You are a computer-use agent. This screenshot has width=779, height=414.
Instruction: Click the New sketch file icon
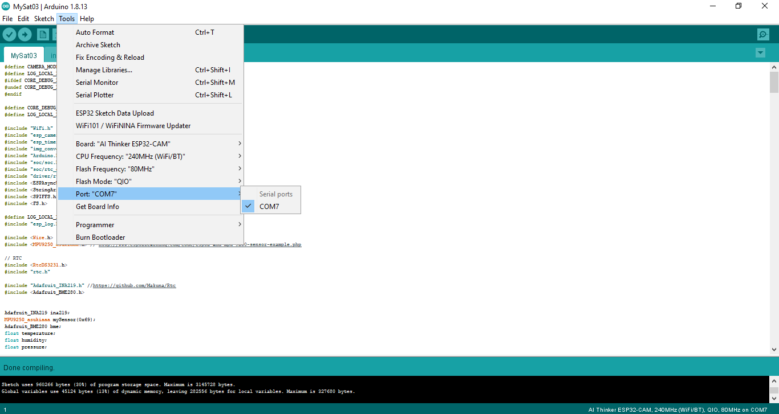click(43, 34)
